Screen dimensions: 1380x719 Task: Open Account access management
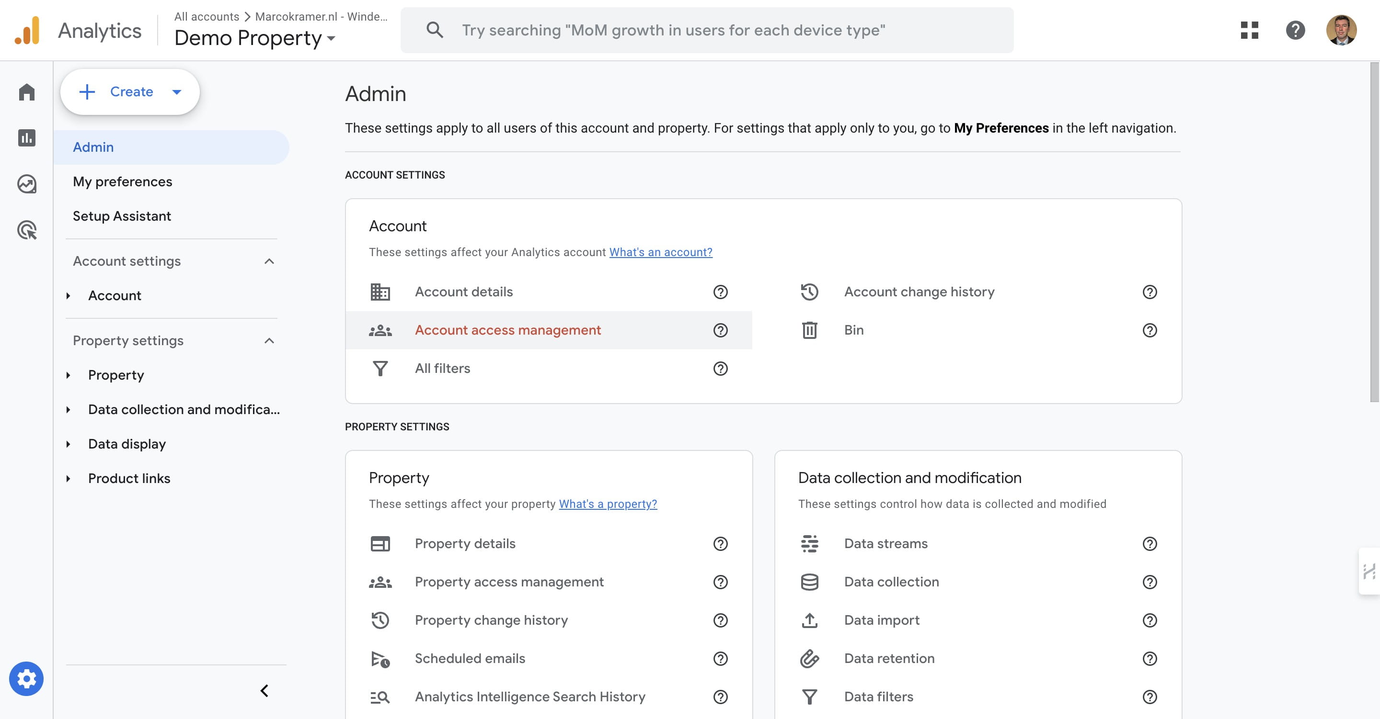(507, 330)
